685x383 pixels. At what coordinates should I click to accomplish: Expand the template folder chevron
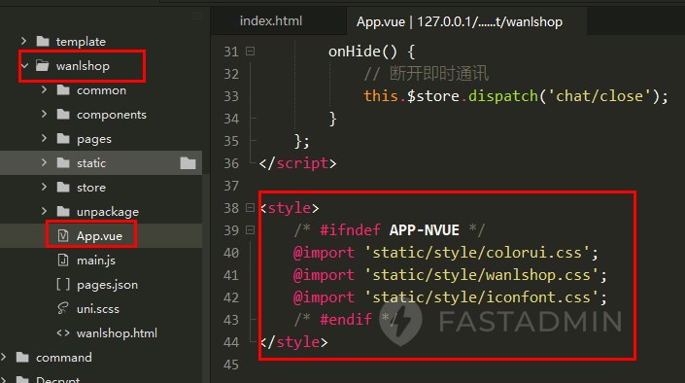pos(23,41)
